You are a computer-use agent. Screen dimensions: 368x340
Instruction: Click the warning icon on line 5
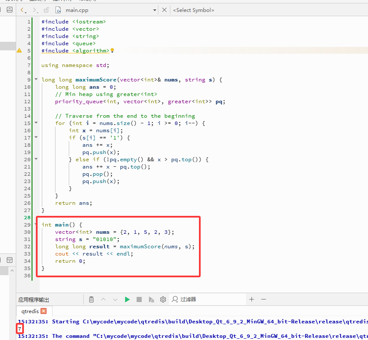click(19, 50)
